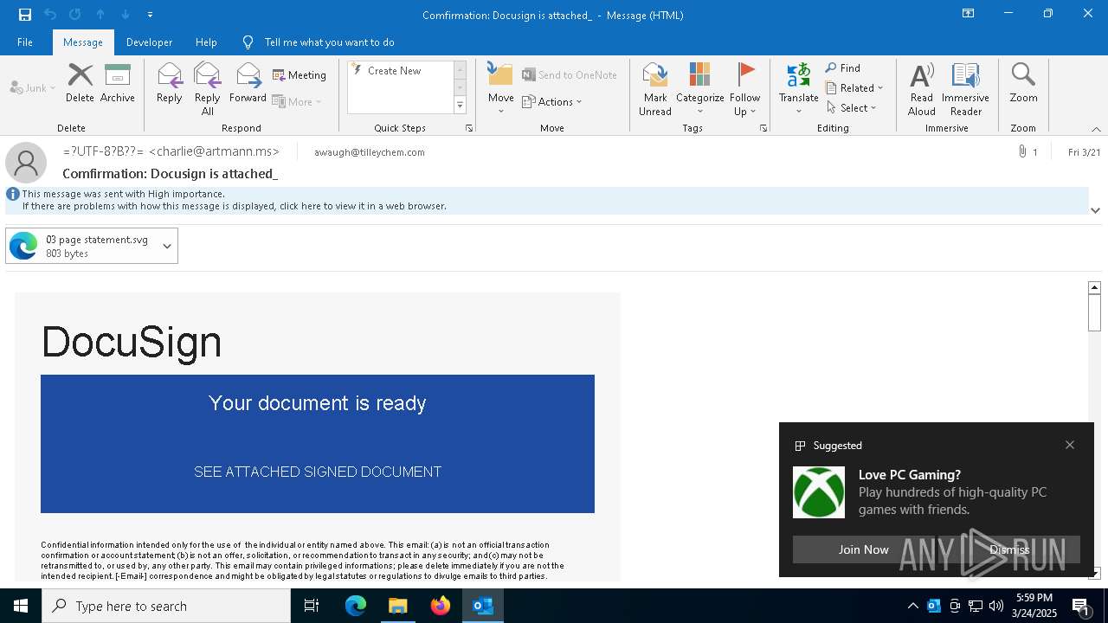The image size is (1108, 623).
Task: Click the Meeting reply button
Action: point(300,75)
